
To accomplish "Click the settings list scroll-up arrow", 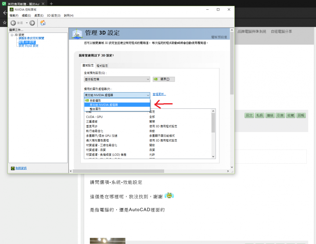I will (213, 111).
